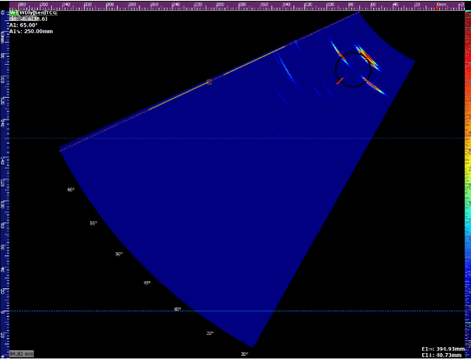Click the 60° angle label on sector edge

tap(71, 189)
